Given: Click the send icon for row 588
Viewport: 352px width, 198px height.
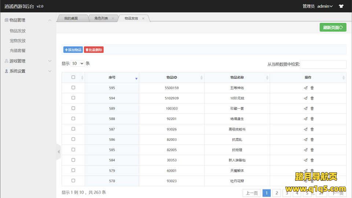Looking at the screenshot, I should 305,119.
